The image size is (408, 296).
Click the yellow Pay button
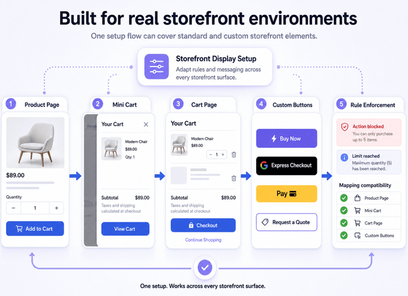[x=286, y=194]
